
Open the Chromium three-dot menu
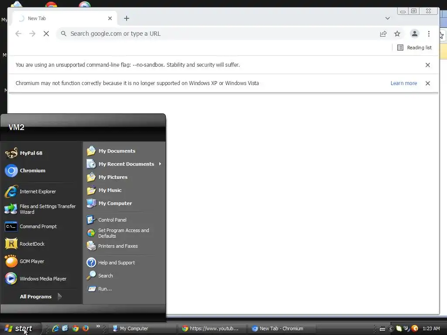point(429,34)
